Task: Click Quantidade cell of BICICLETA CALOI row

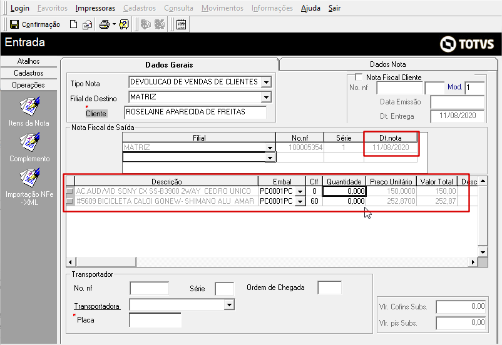Action: pos(344,201)
